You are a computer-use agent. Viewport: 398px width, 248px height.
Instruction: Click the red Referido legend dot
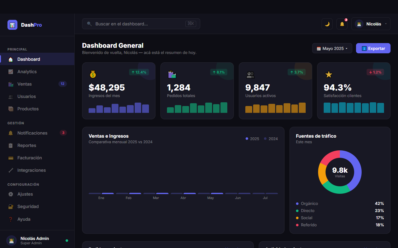(297, 225)
